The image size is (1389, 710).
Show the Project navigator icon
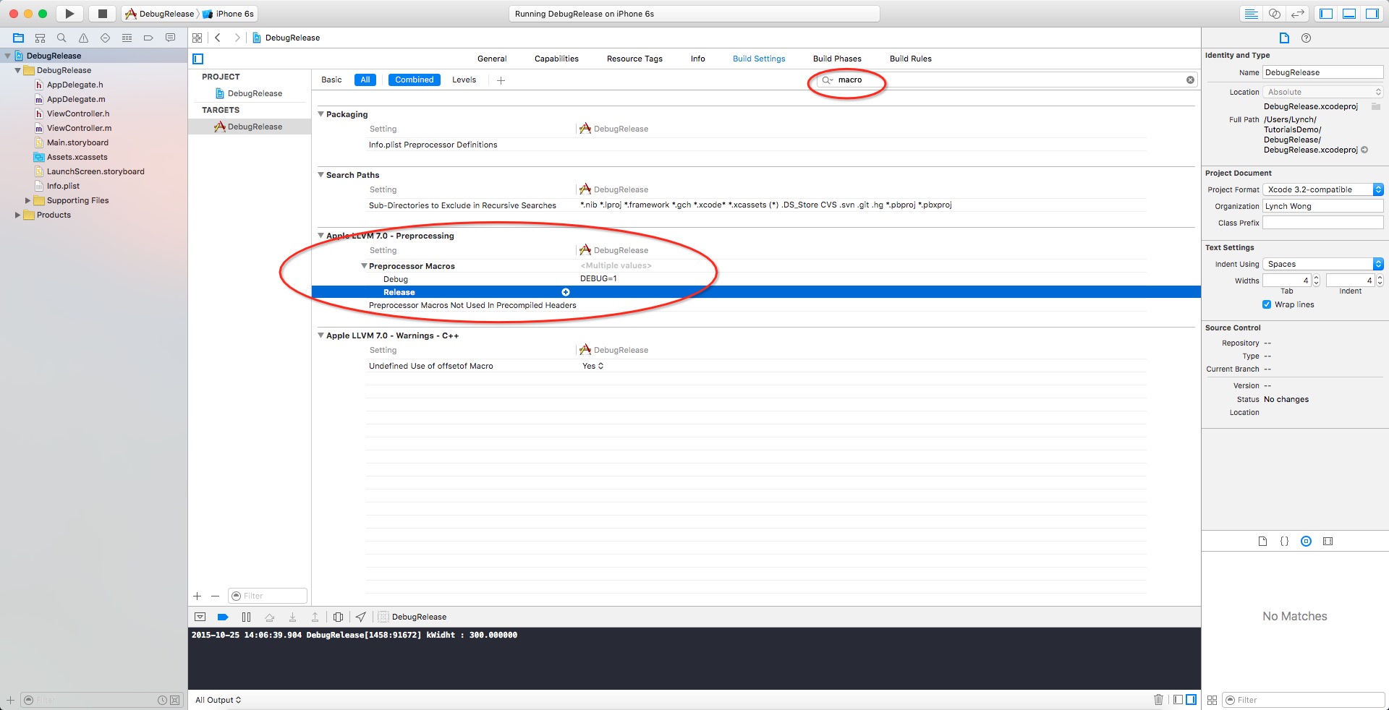tap(19, 38)
